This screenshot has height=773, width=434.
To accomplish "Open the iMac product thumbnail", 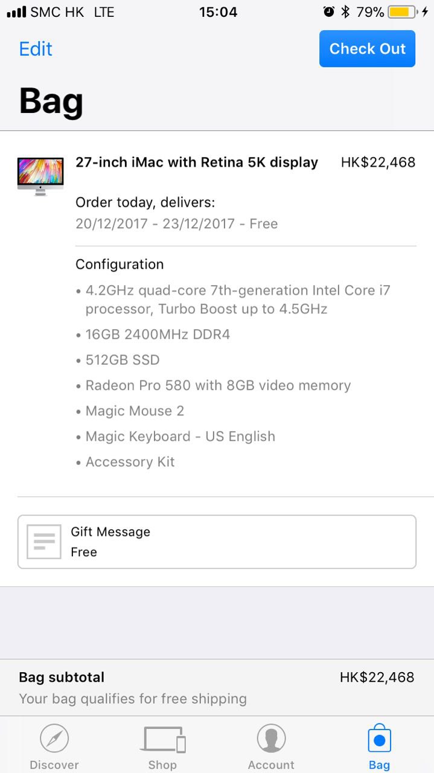I will 40,176.
